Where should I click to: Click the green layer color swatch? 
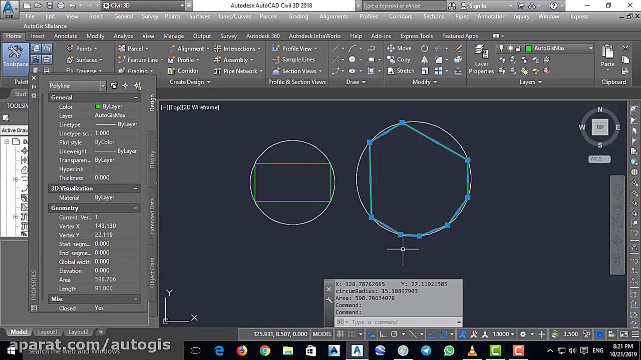click(528, 48)
